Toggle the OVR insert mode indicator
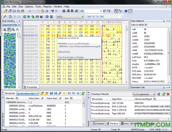Viewport: 172px width, 132px height. (x=152, y=129)
